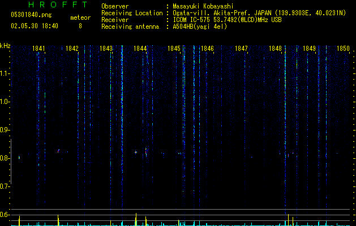Click the meteor echo before the 1844 label
The height and width of the screenshot is (226, 356).
pos(136,152)
